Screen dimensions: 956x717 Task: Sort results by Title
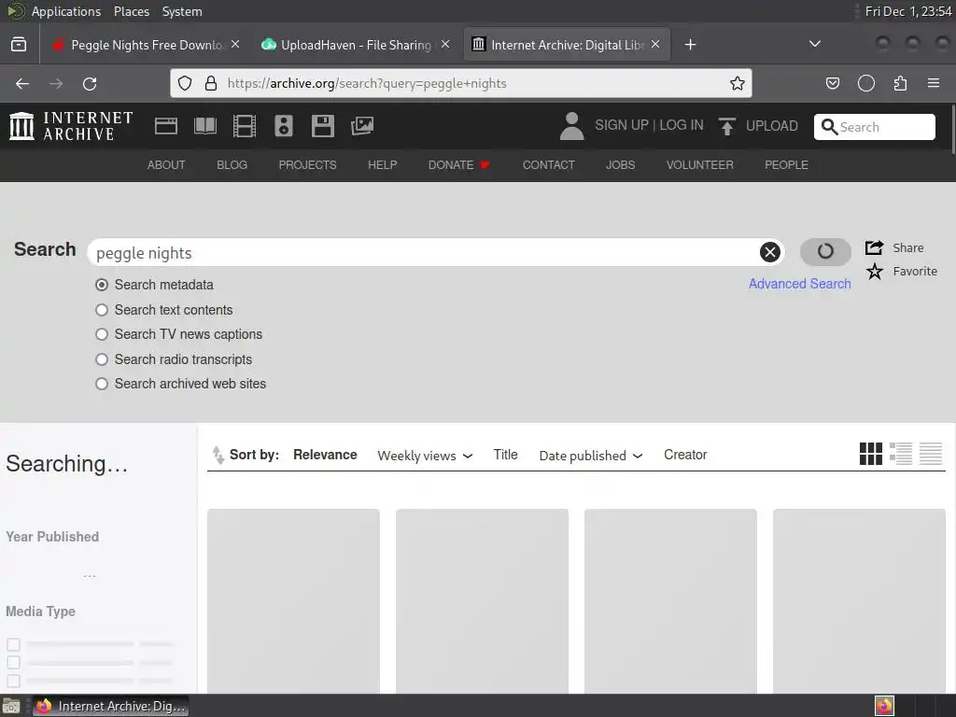click(x=505, y=455)
